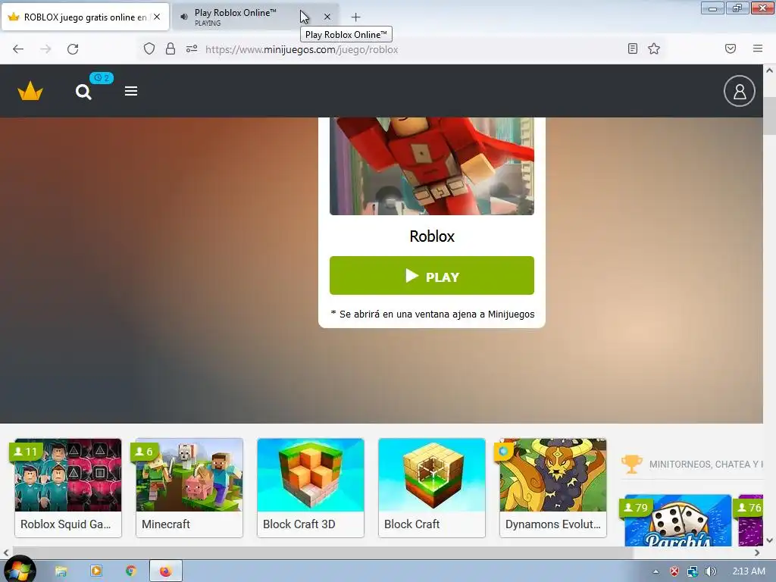Click the Block Craft 3D title label
The image size is (776, 582).
(x=299, y=524)
